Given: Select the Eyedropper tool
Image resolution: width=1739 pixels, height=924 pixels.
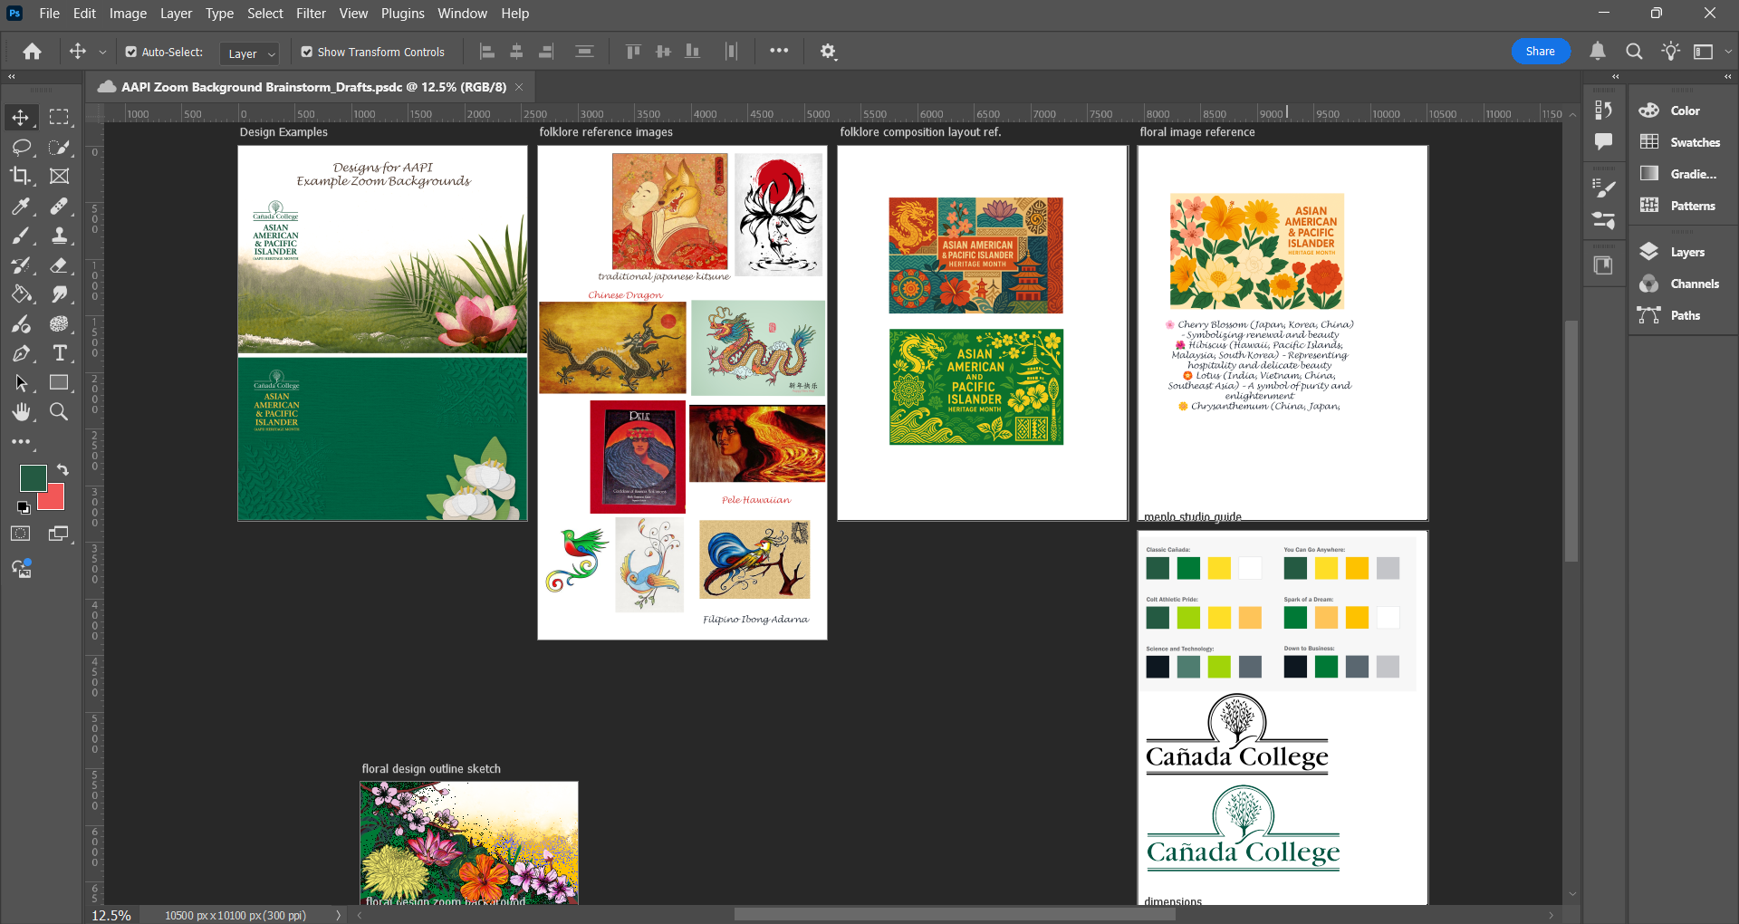Looking at the screenshot, I should click(x=20, y=207).
